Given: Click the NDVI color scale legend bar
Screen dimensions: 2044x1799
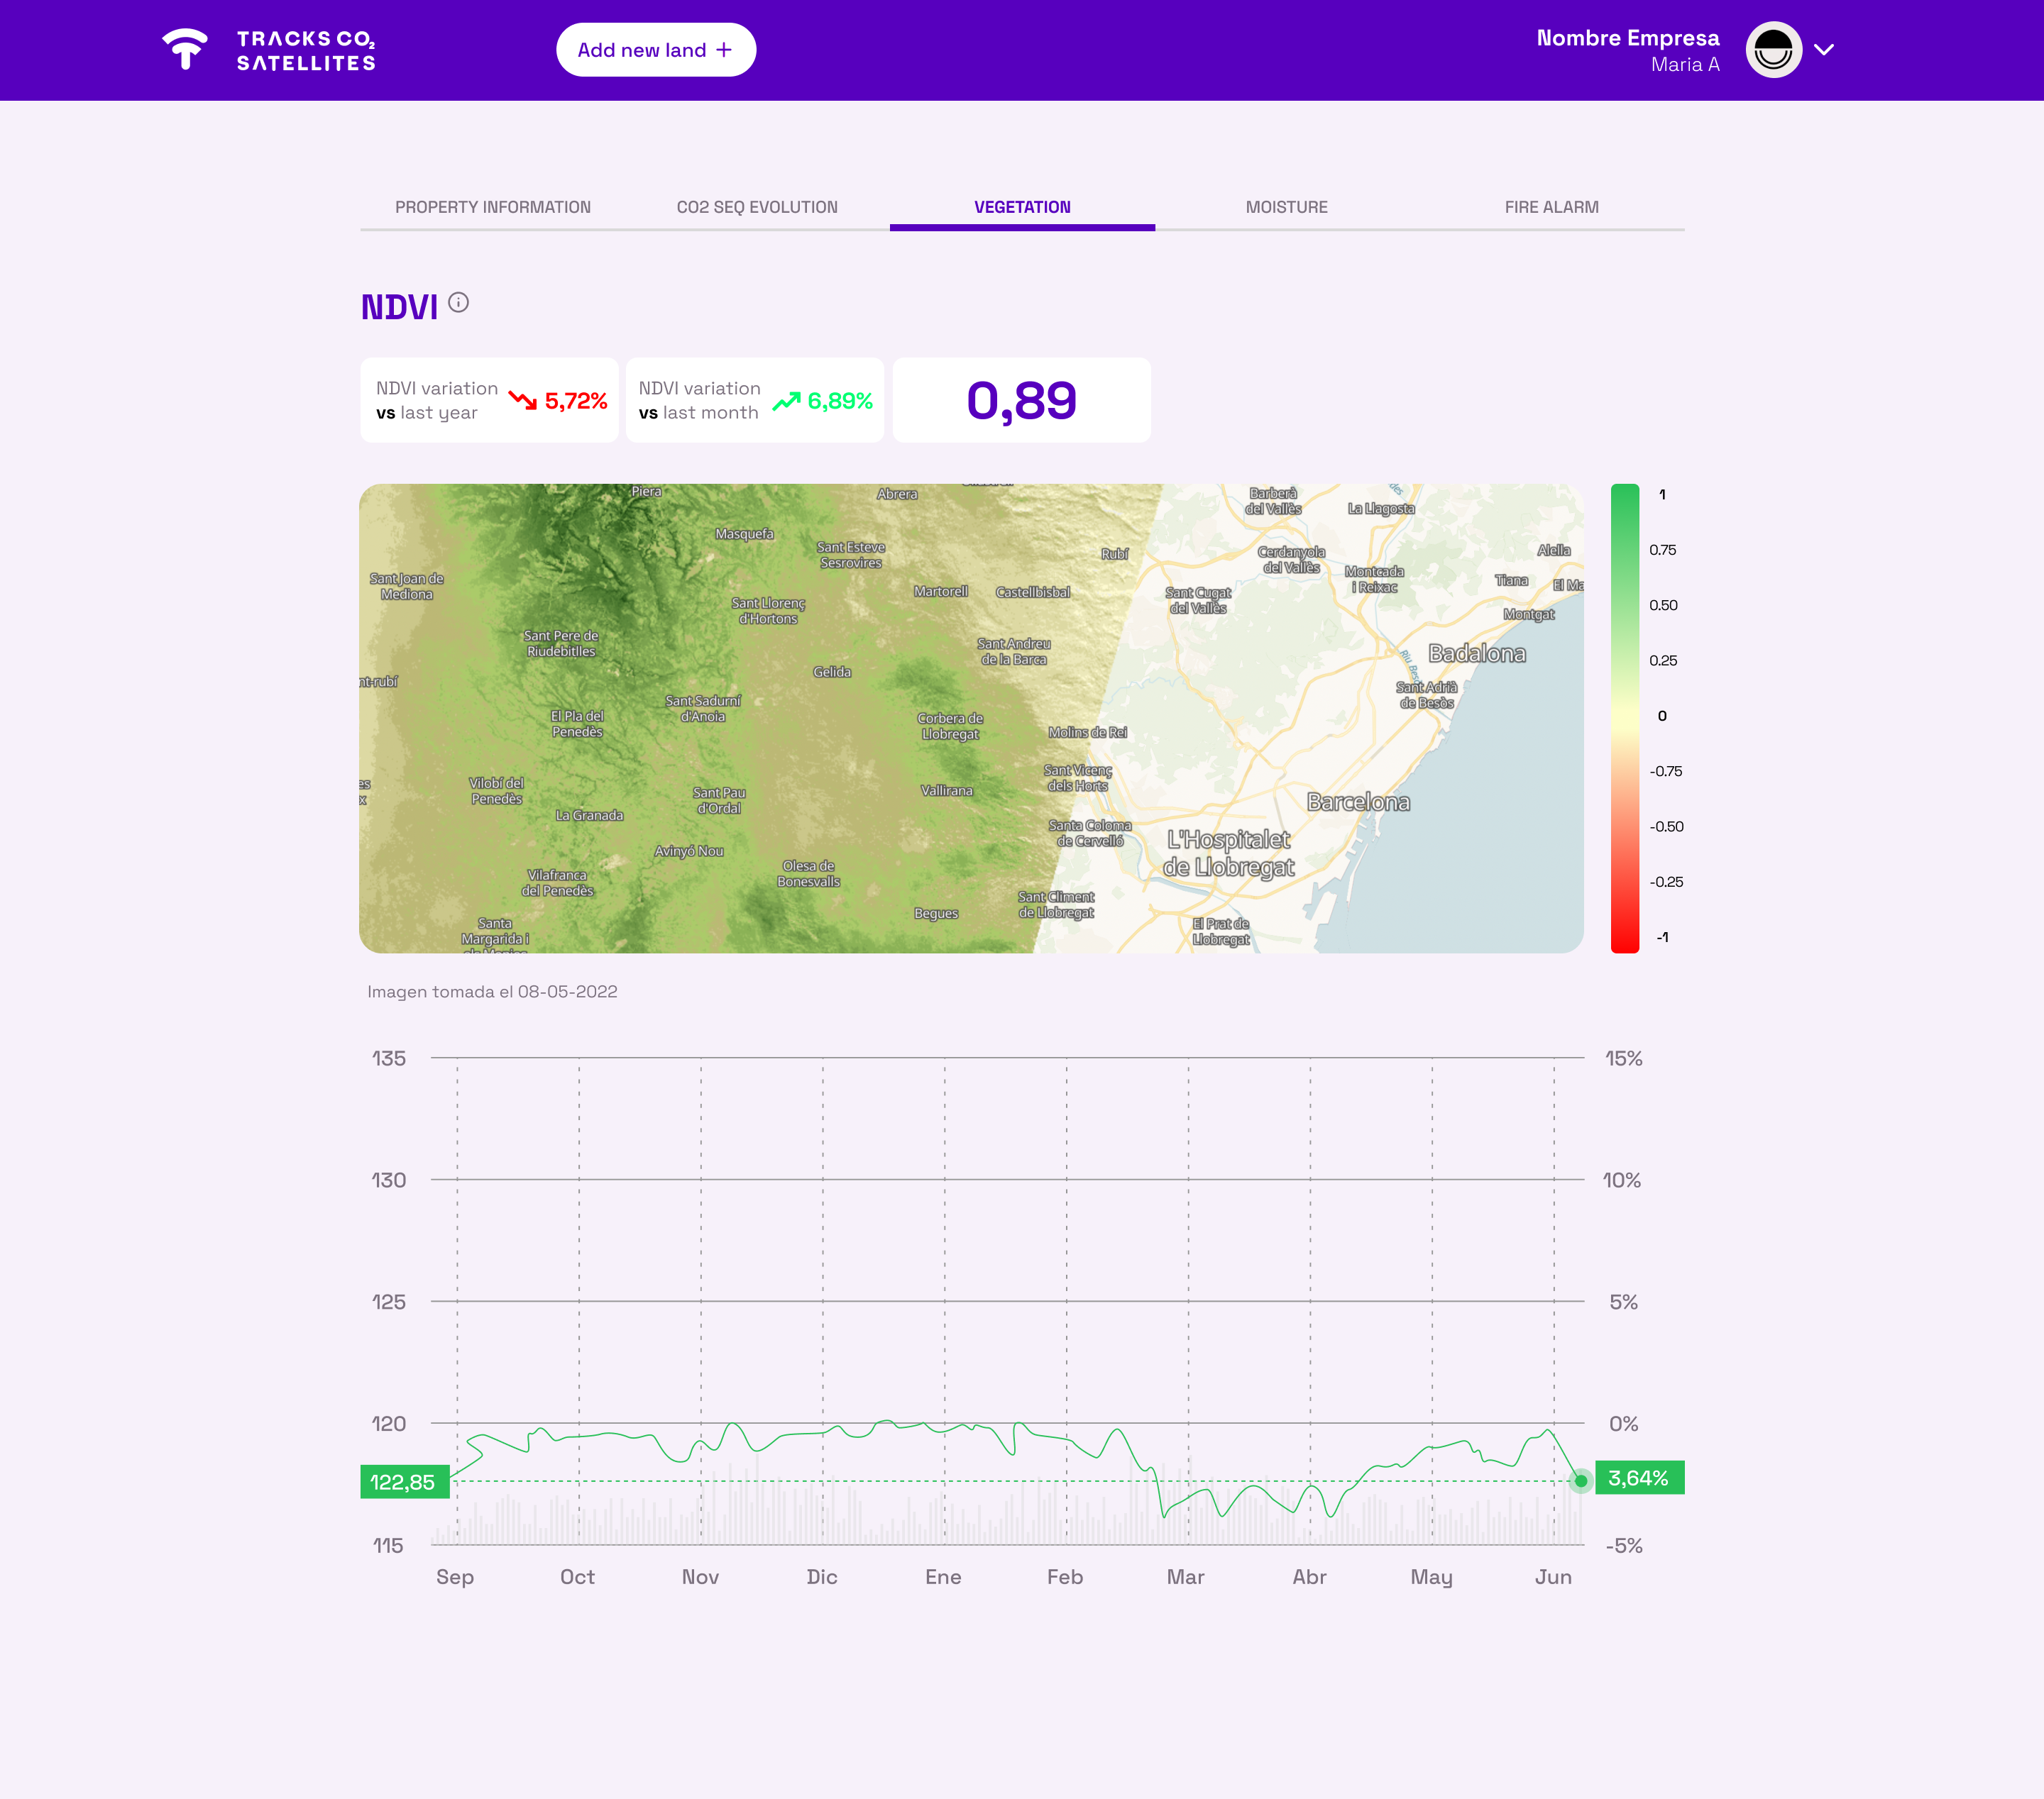Looking at the screenshot, I should pos(1624,718).
